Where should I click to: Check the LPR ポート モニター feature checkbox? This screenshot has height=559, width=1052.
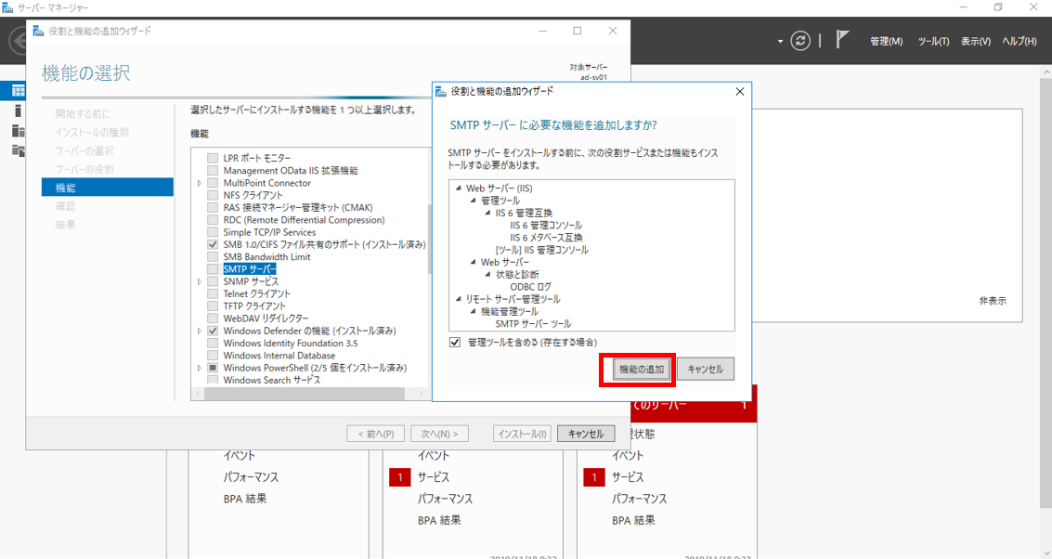(x=213, y=159)
